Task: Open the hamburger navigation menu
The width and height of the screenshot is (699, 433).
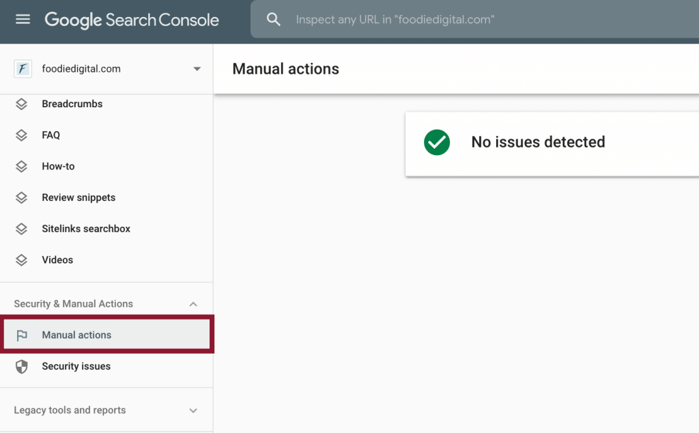Action: click(23, 19)
